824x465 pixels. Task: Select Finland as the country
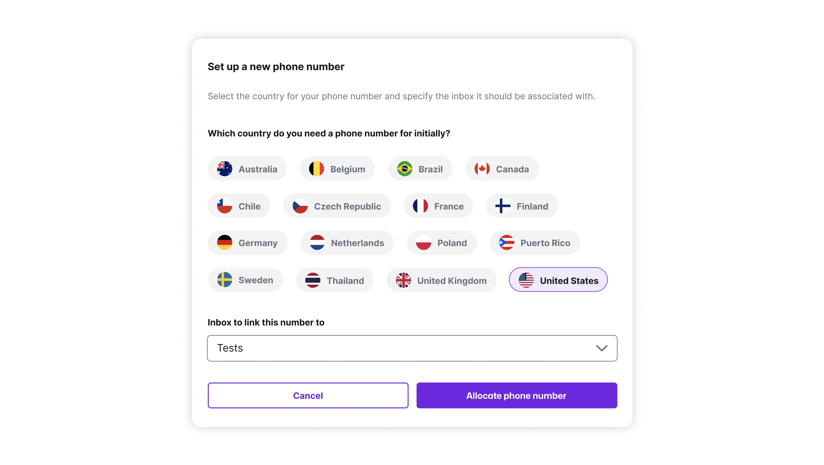(x=521, y=206)
